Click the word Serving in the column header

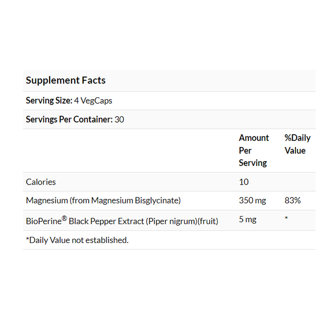(x=253, y=163)
